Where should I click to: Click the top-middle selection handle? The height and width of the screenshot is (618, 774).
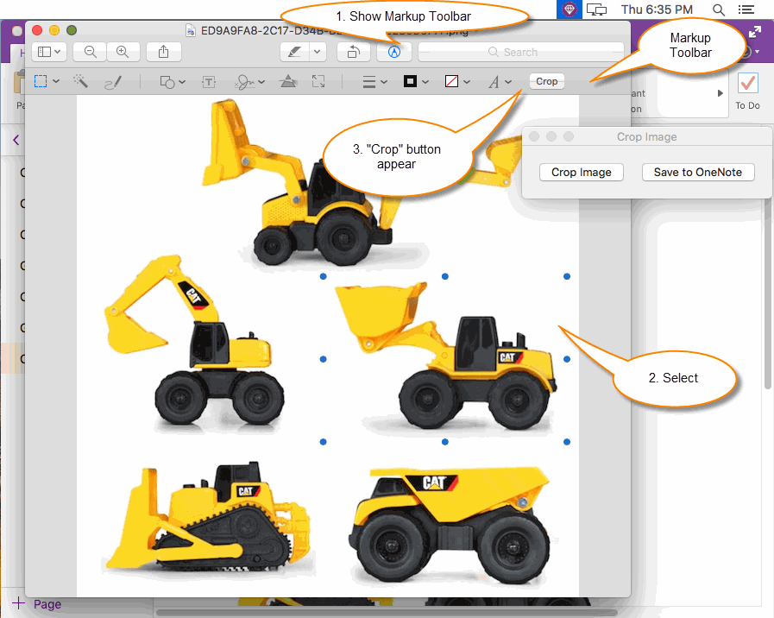[x=444, y=276]
